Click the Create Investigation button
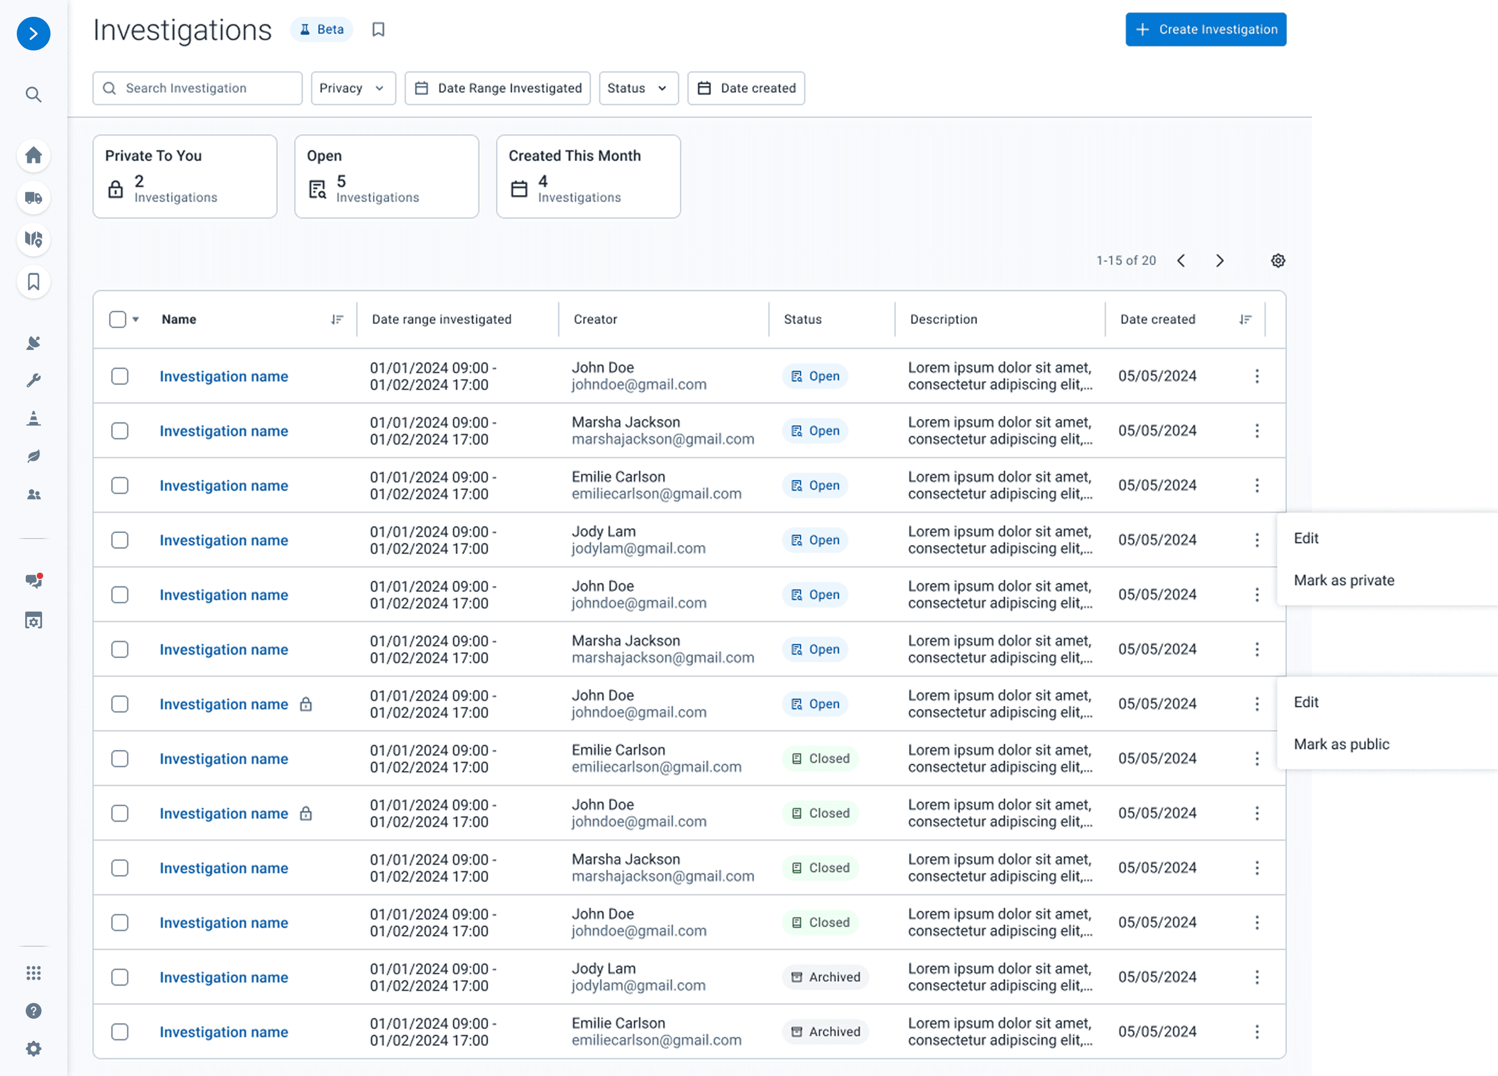This screenshot has height=1076, width=1498. [x=1205, y=30]
